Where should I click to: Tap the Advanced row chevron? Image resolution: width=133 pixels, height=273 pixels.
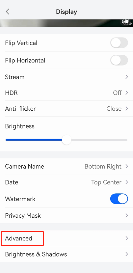pyautogui.click(x=127, y=238)
